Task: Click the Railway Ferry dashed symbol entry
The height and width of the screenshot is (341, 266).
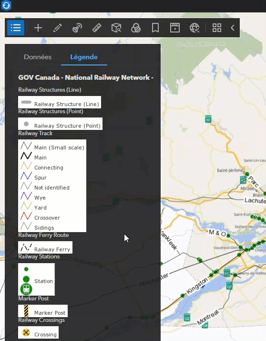Action: [x=45, y=247]
